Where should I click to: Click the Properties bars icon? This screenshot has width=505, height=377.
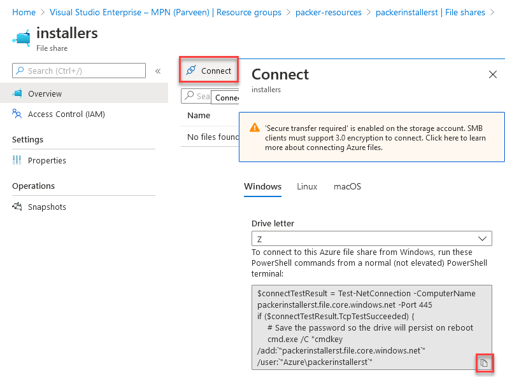[x=17, y=160]
